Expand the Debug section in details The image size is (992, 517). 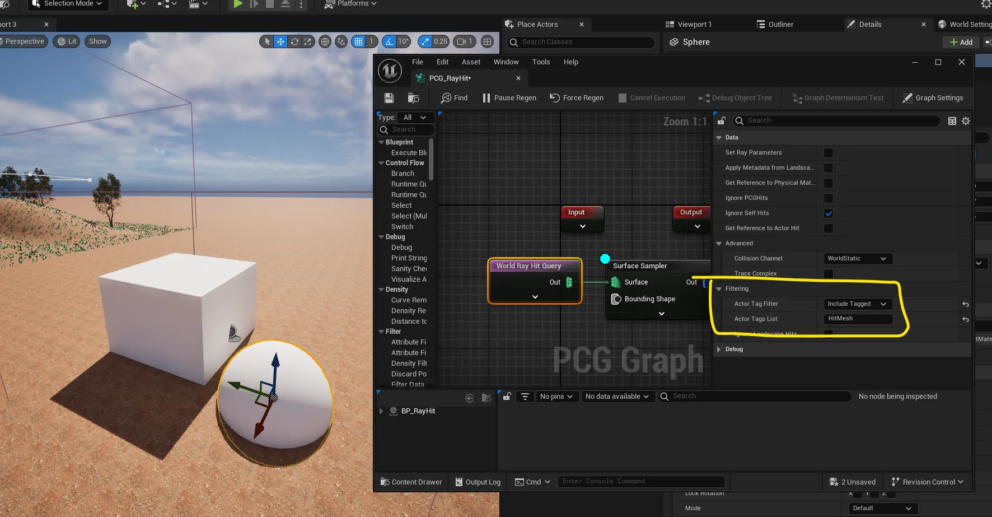pos(719,350)
